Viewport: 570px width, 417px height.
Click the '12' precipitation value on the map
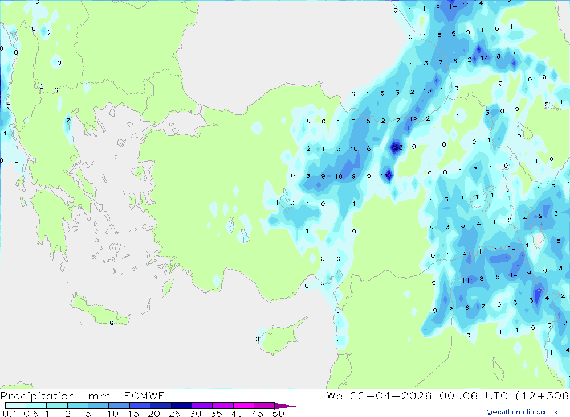413,119
